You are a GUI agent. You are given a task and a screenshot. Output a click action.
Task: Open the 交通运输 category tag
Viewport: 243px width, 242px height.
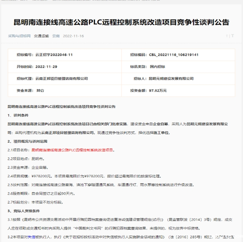coord(41,36)
